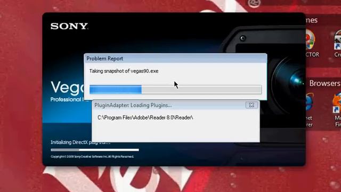Close the PluginAdapter Loading Plugins dialog

tap(251, 105)
